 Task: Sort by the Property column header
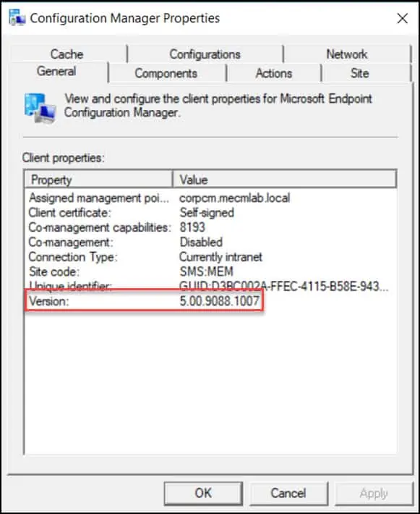(98, 180)
